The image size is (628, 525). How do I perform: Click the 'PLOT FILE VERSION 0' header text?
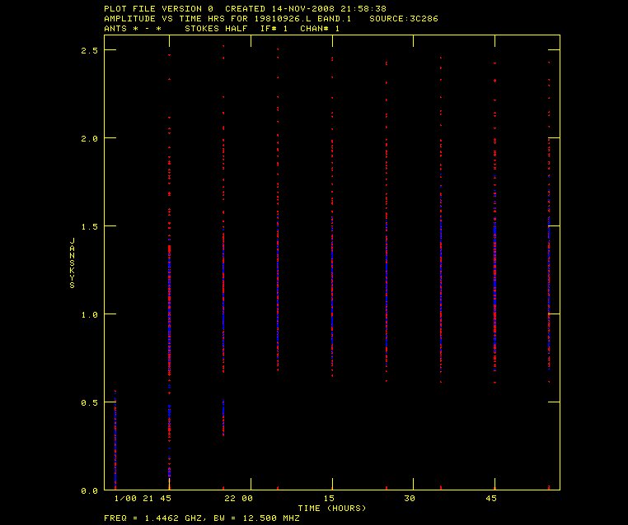158,9
